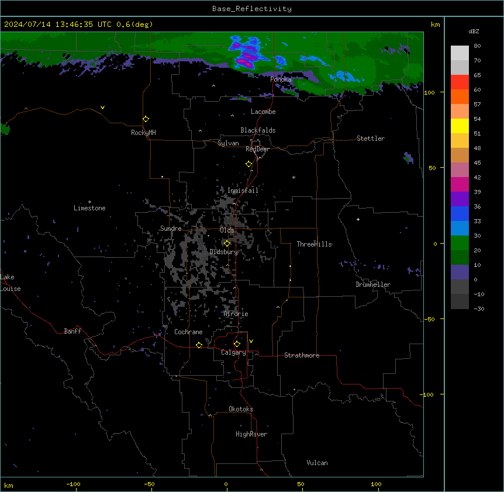
Task: Click the asterisk marker above the Limestone label
Action: (89, 202)
